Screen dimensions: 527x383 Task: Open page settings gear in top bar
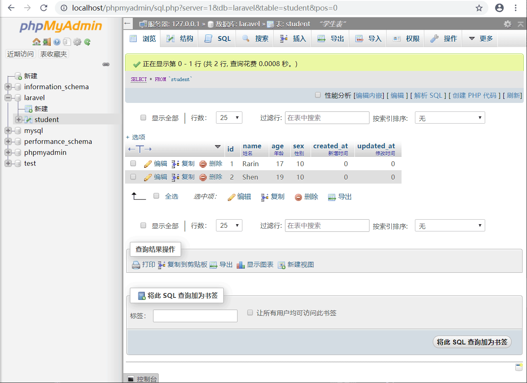pyautogui.click(x=508, y=24)
